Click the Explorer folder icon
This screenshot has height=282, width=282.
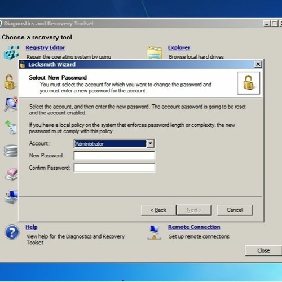click(x=155, y=53)
